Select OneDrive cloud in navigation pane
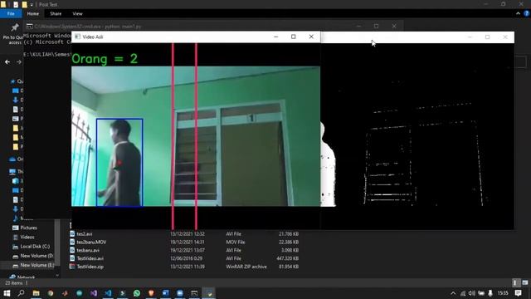This screenshot has height=299, width=531. 12,159
